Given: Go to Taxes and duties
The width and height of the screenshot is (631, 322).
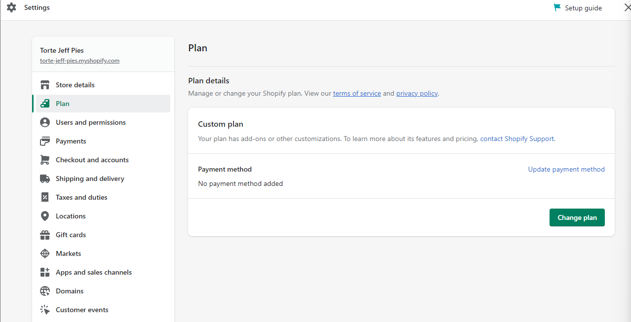Looking at the screenshot, I should (x=103, y=197).
